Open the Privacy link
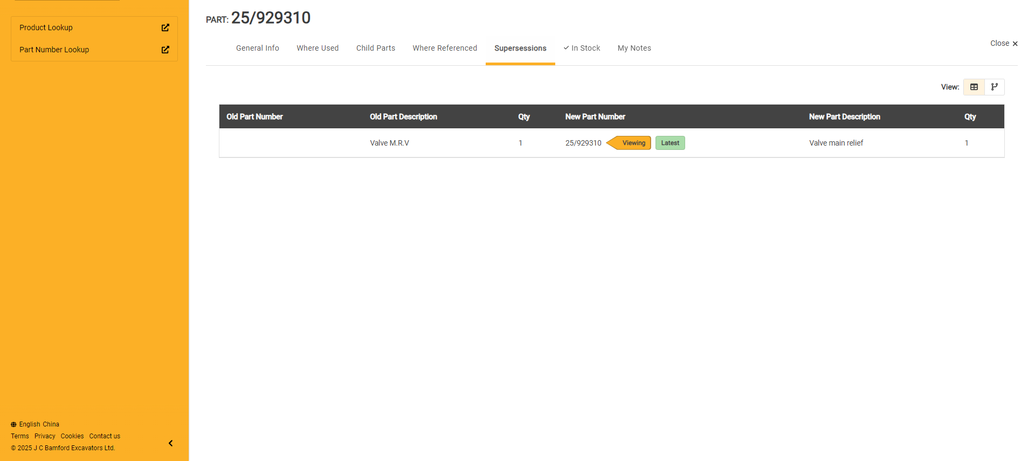Image resolution: width=1035 pixels, height=461 pixels. (x=45, y=436)
